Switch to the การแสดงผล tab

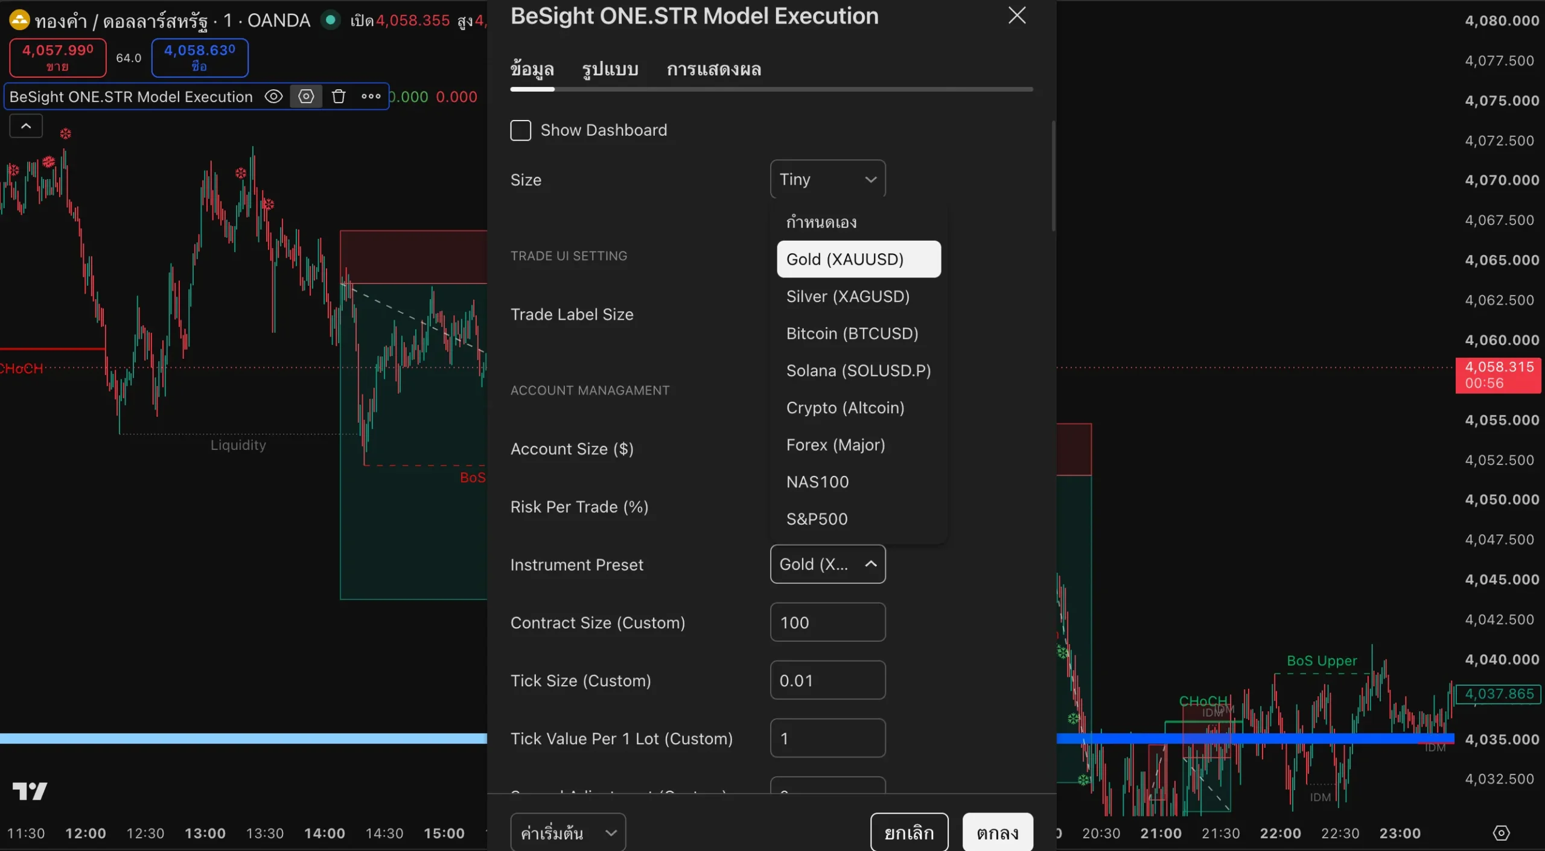pos(713,69)
